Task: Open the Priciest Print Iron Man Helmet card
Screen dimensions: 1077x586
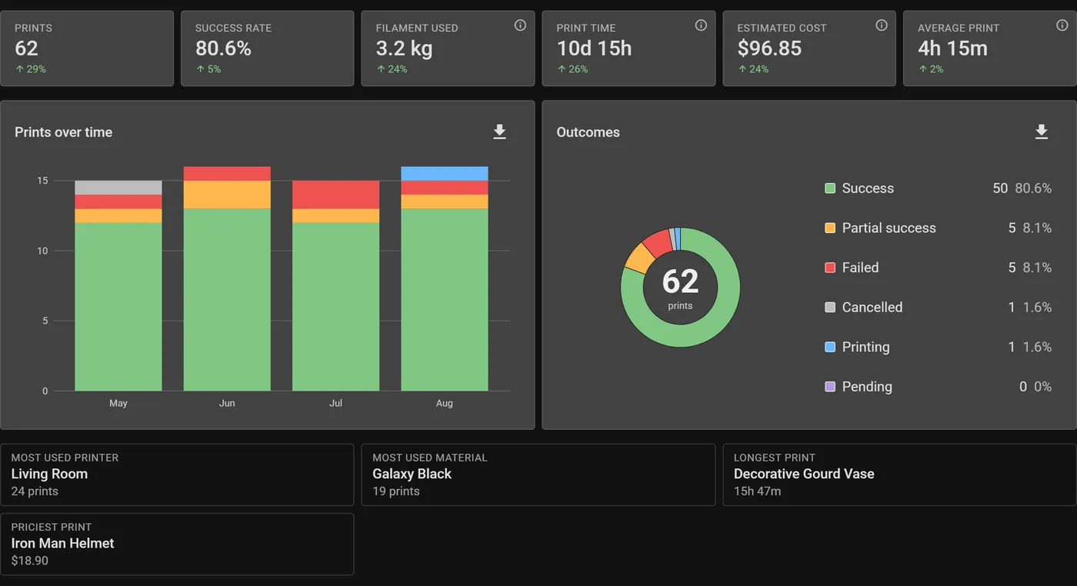Action: [x=177, y=544]
